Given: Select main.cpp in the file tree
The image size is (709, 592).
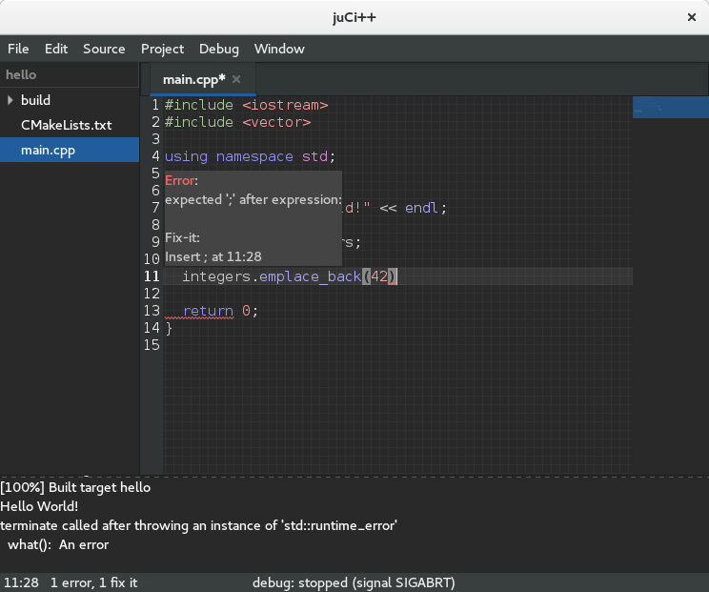Looking at the screenshot, I should (x=48, y=150).
